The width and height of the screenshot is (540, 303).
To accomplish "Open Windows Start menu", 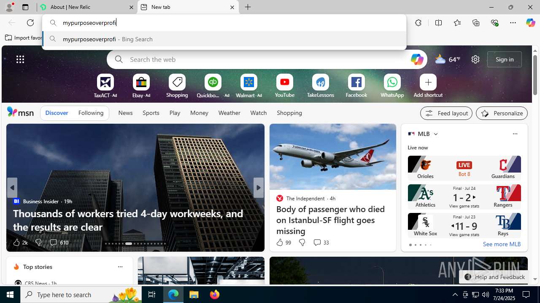I will (10, 295).
